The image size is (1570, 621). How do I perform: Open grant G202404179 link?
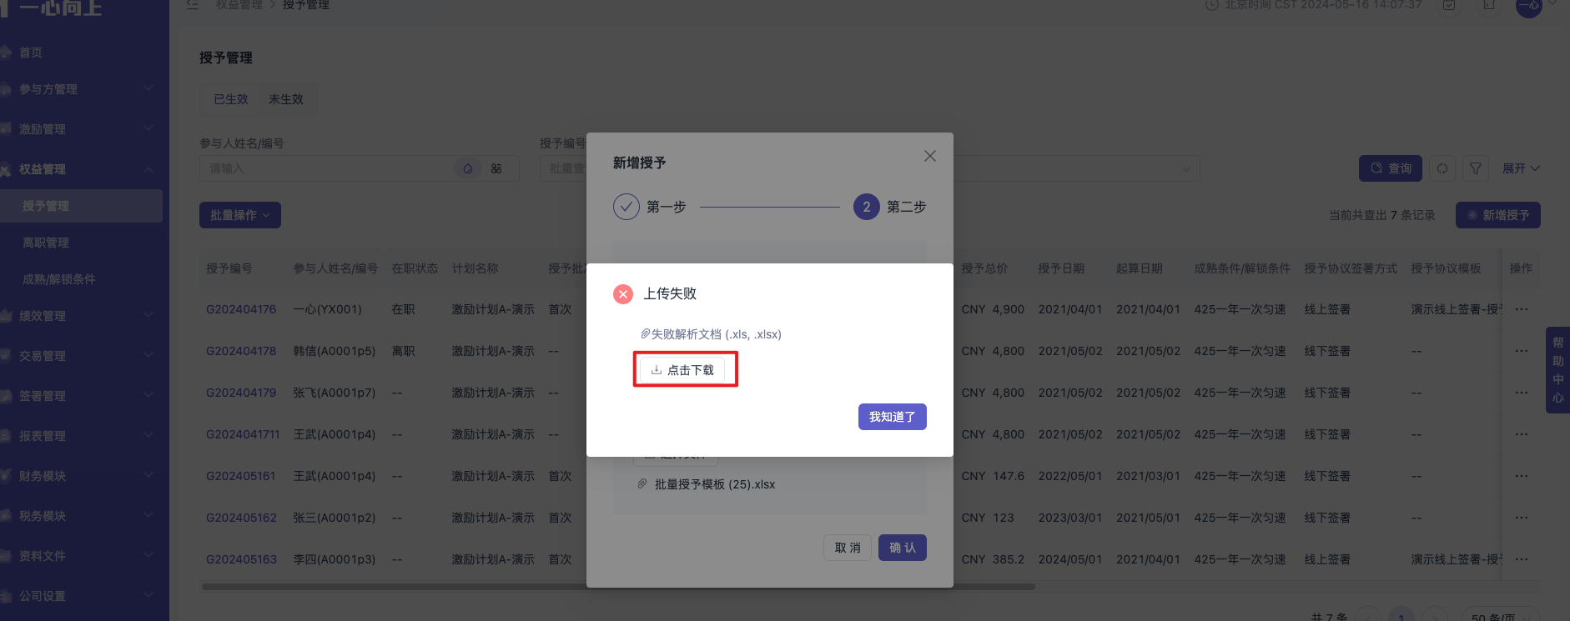tap(241, 393)
